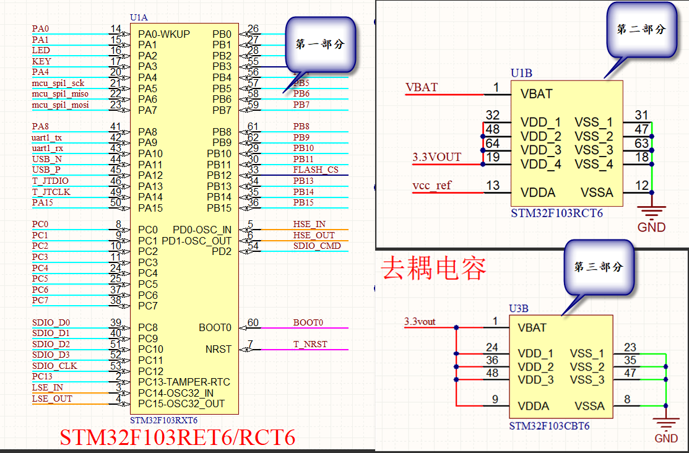The width and height of the screenshot is (689, 453).
Task: Click the VDD_4 pin name
Action: 541,165
